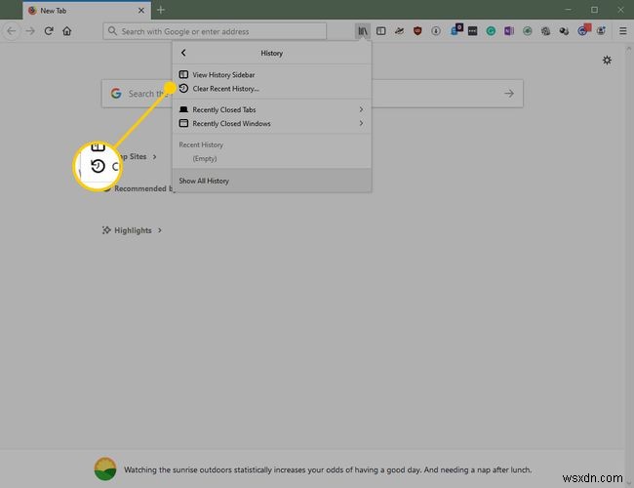This screenshot has height=488, width=634.
Task: Go back with the back arrow
Action: [x=12, y=31]
